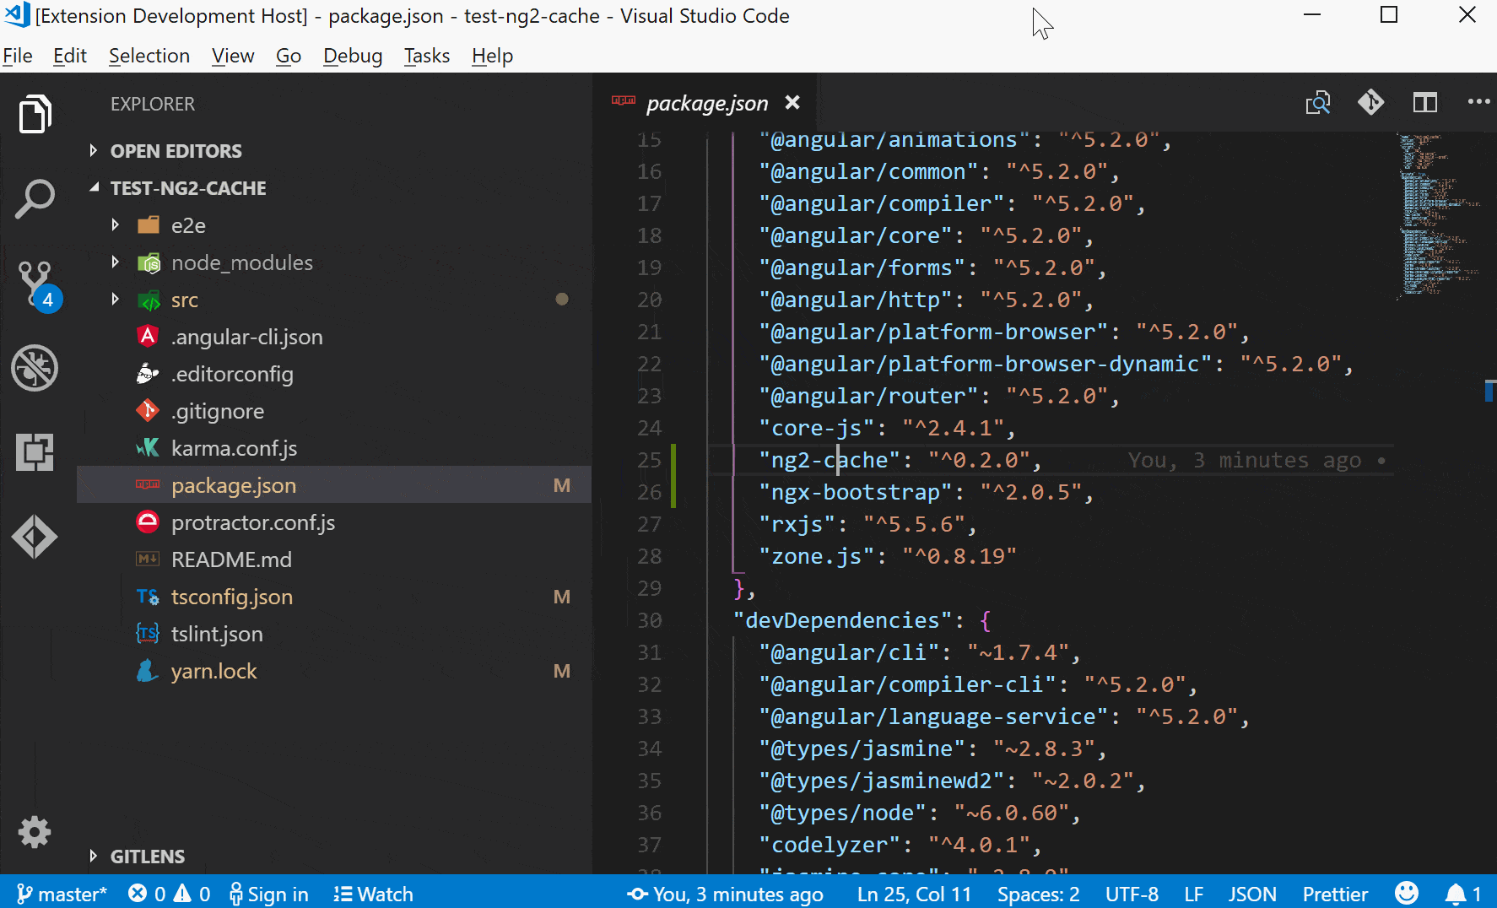Image resolution: width=1497 pixels, height=908 pixels.
Task: Click Ln 25, Col 11 in status bar
Action: click(914, 894)
